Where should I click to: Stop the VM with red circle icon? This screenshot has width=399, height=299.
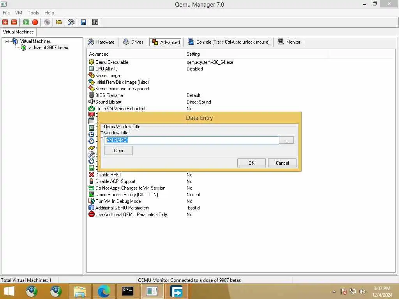[x=35, y=22]
